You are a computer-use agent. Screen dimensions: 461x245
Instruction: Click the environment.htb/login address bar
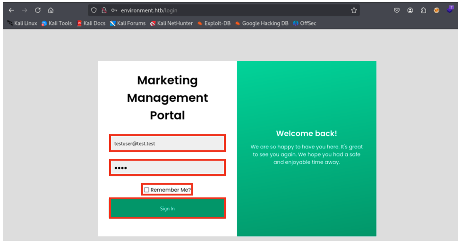pyautogui.click(x=223, y=10)
